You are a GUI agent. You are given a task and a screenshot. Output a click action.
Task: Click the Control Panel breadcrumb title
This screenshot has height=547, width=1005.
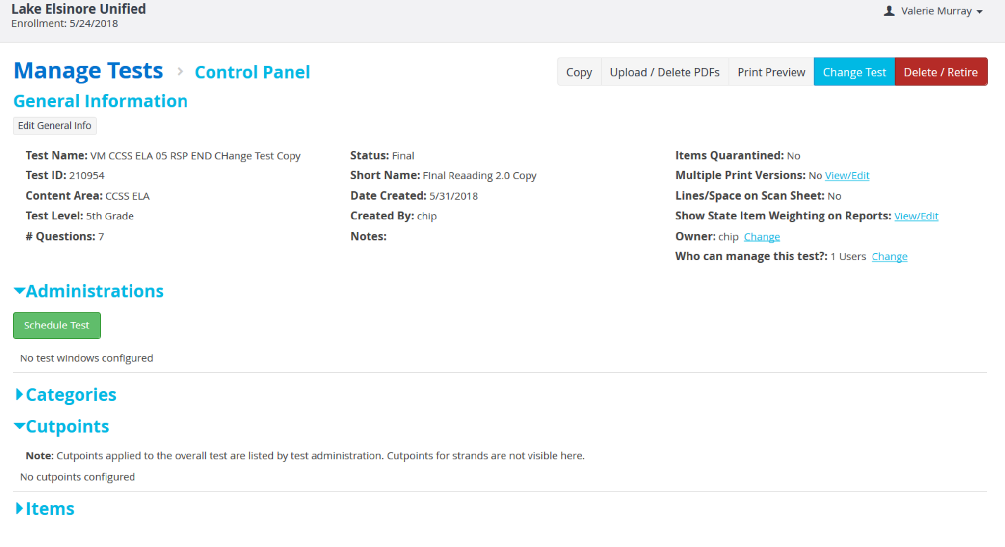pos(252,72)
